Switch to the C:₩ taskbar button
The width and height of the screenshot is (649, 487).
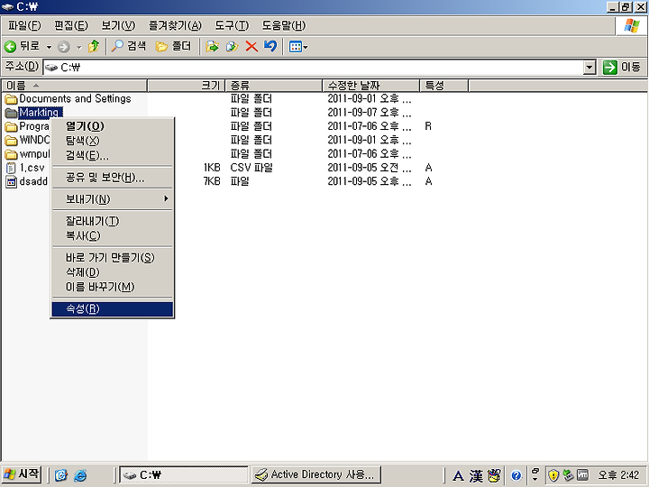[183, 474]
